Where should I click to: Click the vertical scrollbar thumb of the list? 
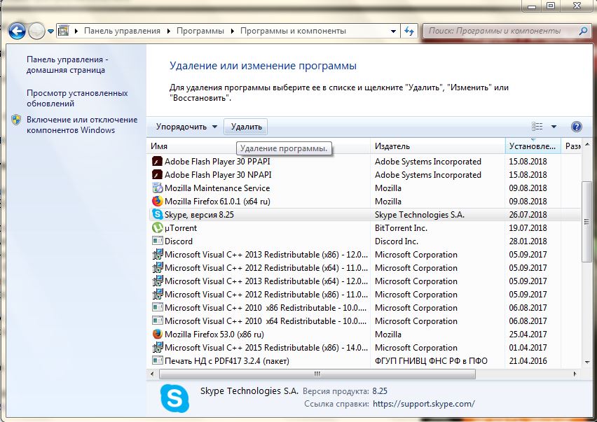click(586, 222)
